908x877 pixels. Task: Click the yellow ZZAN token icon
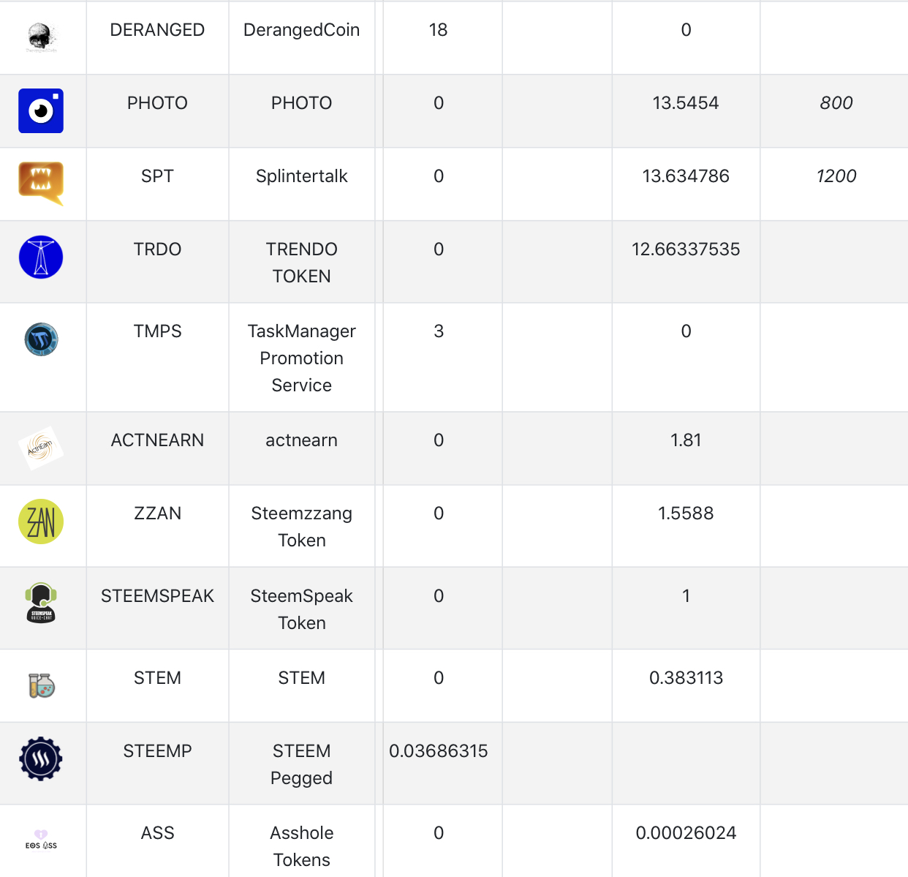(41, 522)
